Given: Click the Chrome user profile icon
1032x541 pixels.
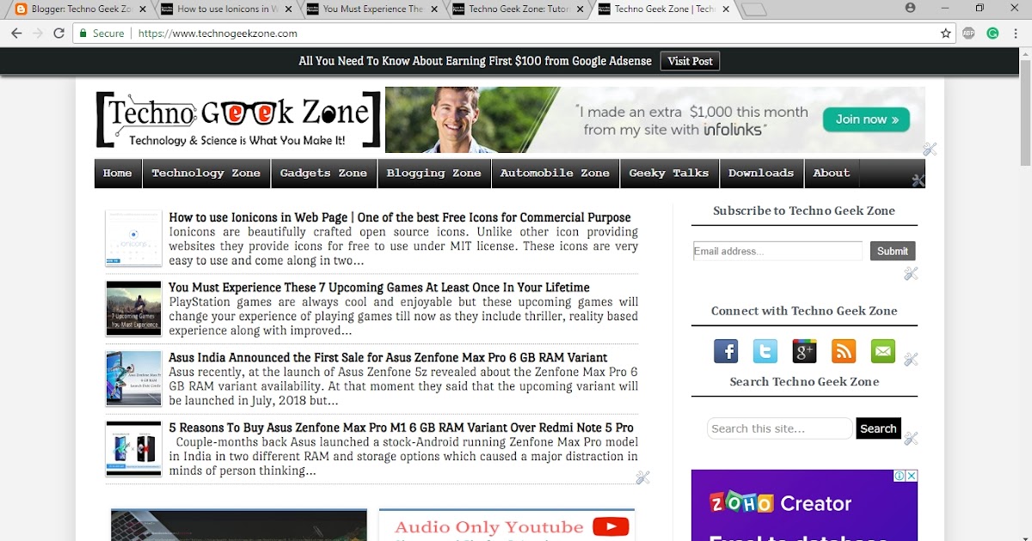Looking at the screenshot, I should click(x=911, y=8).
